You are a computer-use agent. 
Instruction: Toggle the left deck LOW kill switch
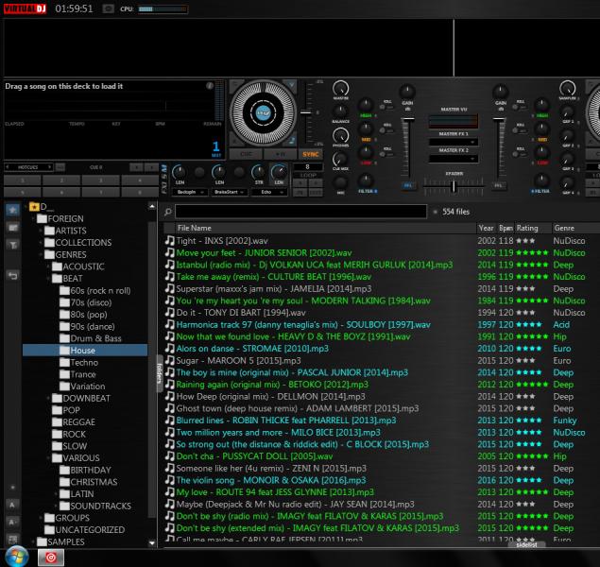click(385, 154)
